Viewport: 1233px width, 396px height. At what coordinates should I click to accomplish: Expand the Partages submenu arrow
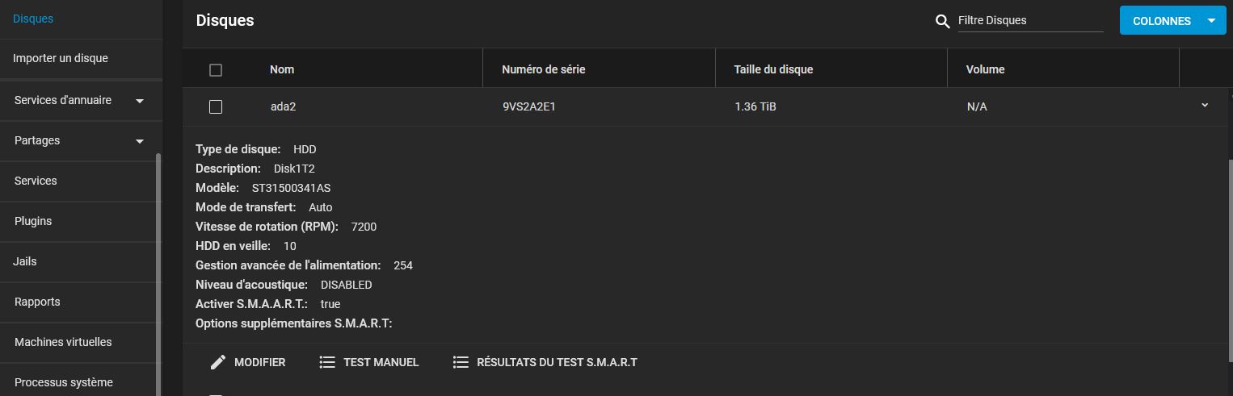click(x=140, y=141)
